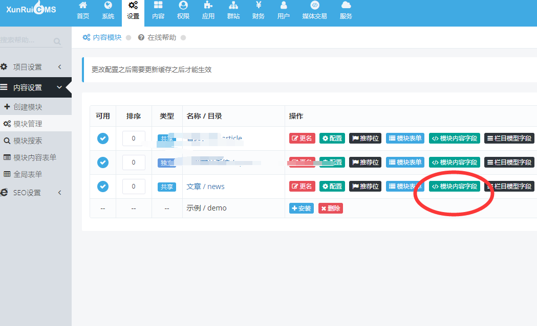
Task: Click 模块内容字段 in the article row
Action: (455, 138)
